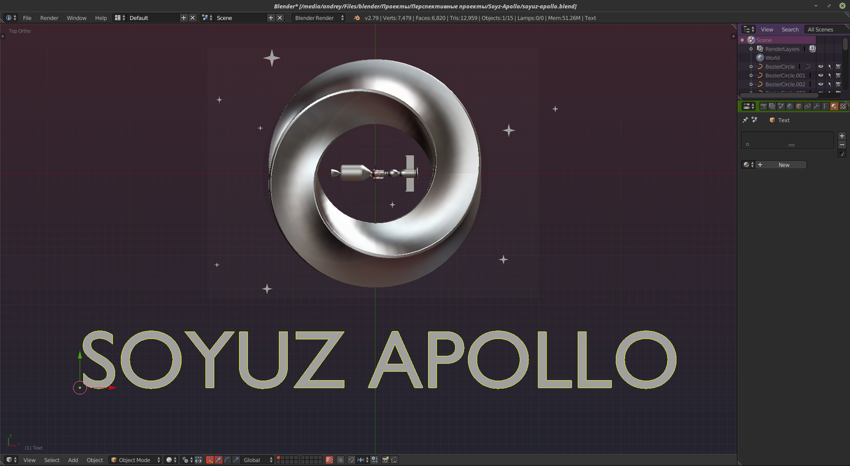Image resolution: width=850 pixels, height=466 pixels.
Task: Open outliner View menu
Action: click(x=767, y=29)
